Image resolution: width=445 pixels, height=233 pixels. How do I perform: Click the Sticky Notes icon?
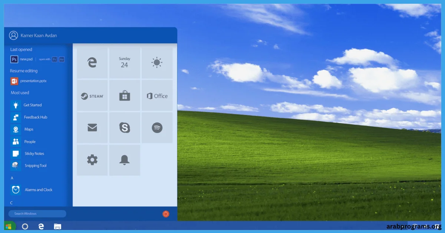point(16,154)
